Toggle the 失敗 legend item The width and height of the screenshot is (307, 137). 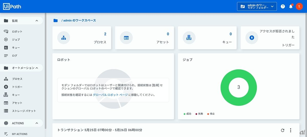tap(199, 114)
